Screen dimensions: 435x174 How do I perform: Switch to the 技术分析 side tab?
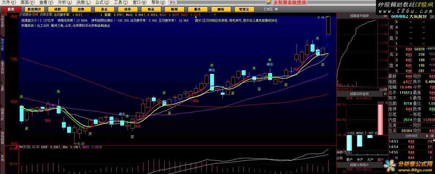click(x=2, y=45)
